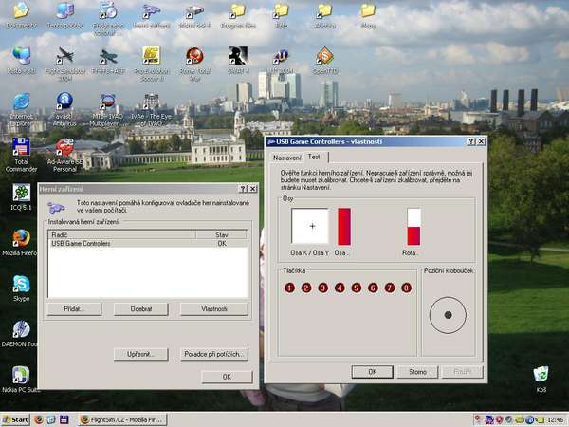569x427 pixels.
Task: Select the Total Commander desktop icon
Action: [22, 155]
